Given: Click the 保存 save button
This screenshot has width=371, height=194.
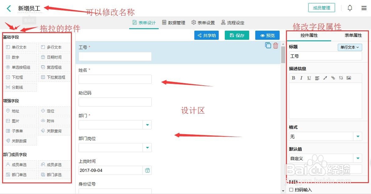Looking at the screenshot, I should pos(237,35).
